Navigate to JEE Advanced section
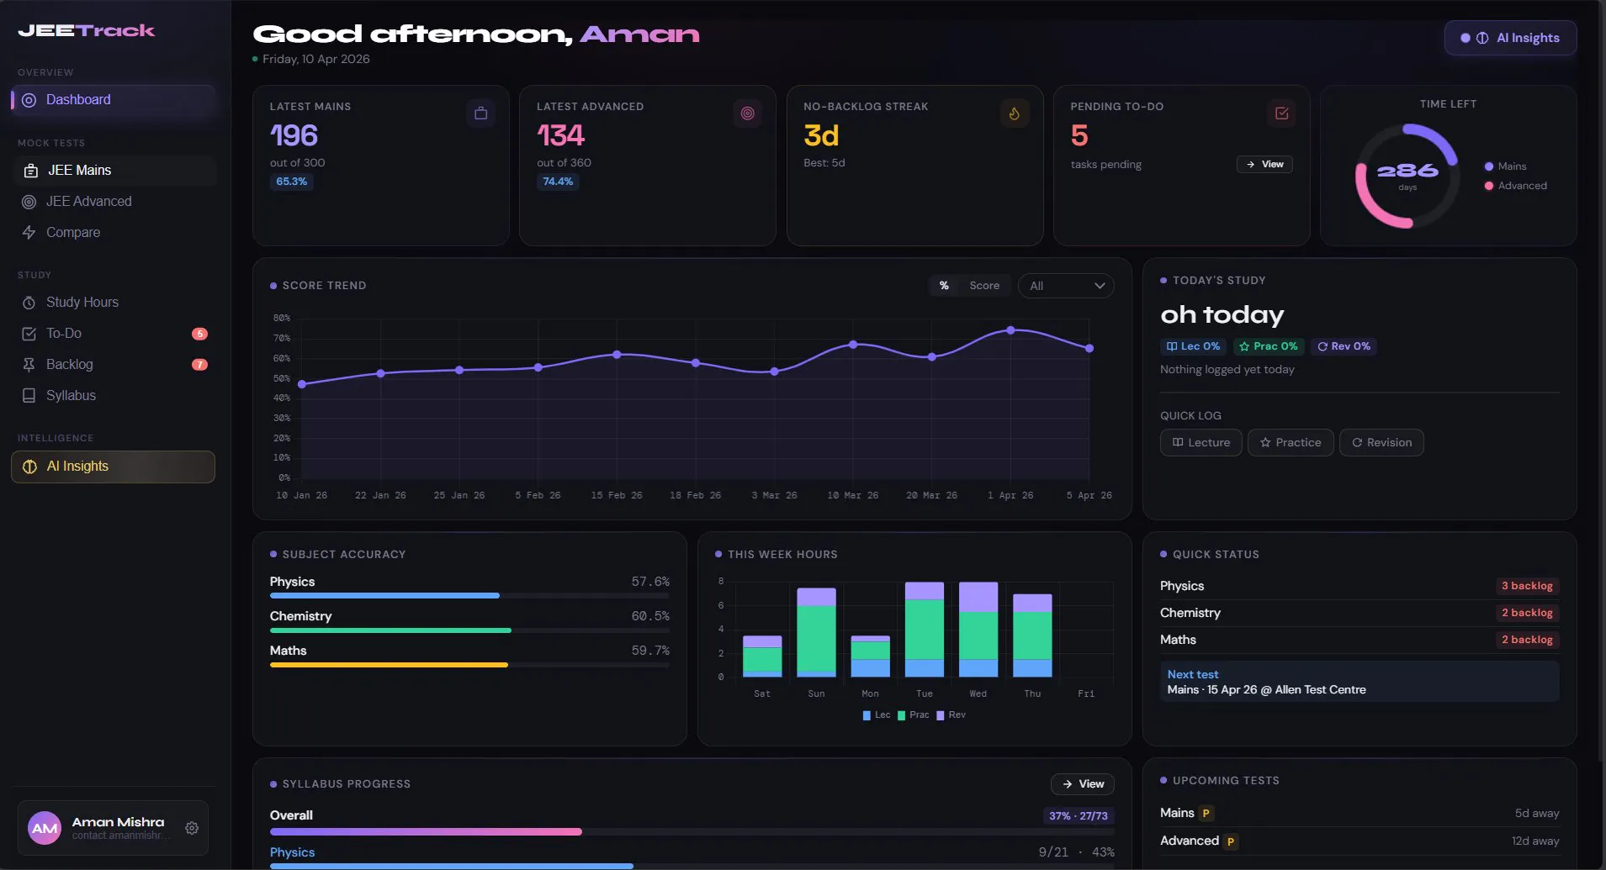The height and width of the screenshot is (870, 1606). click(114, 202)
